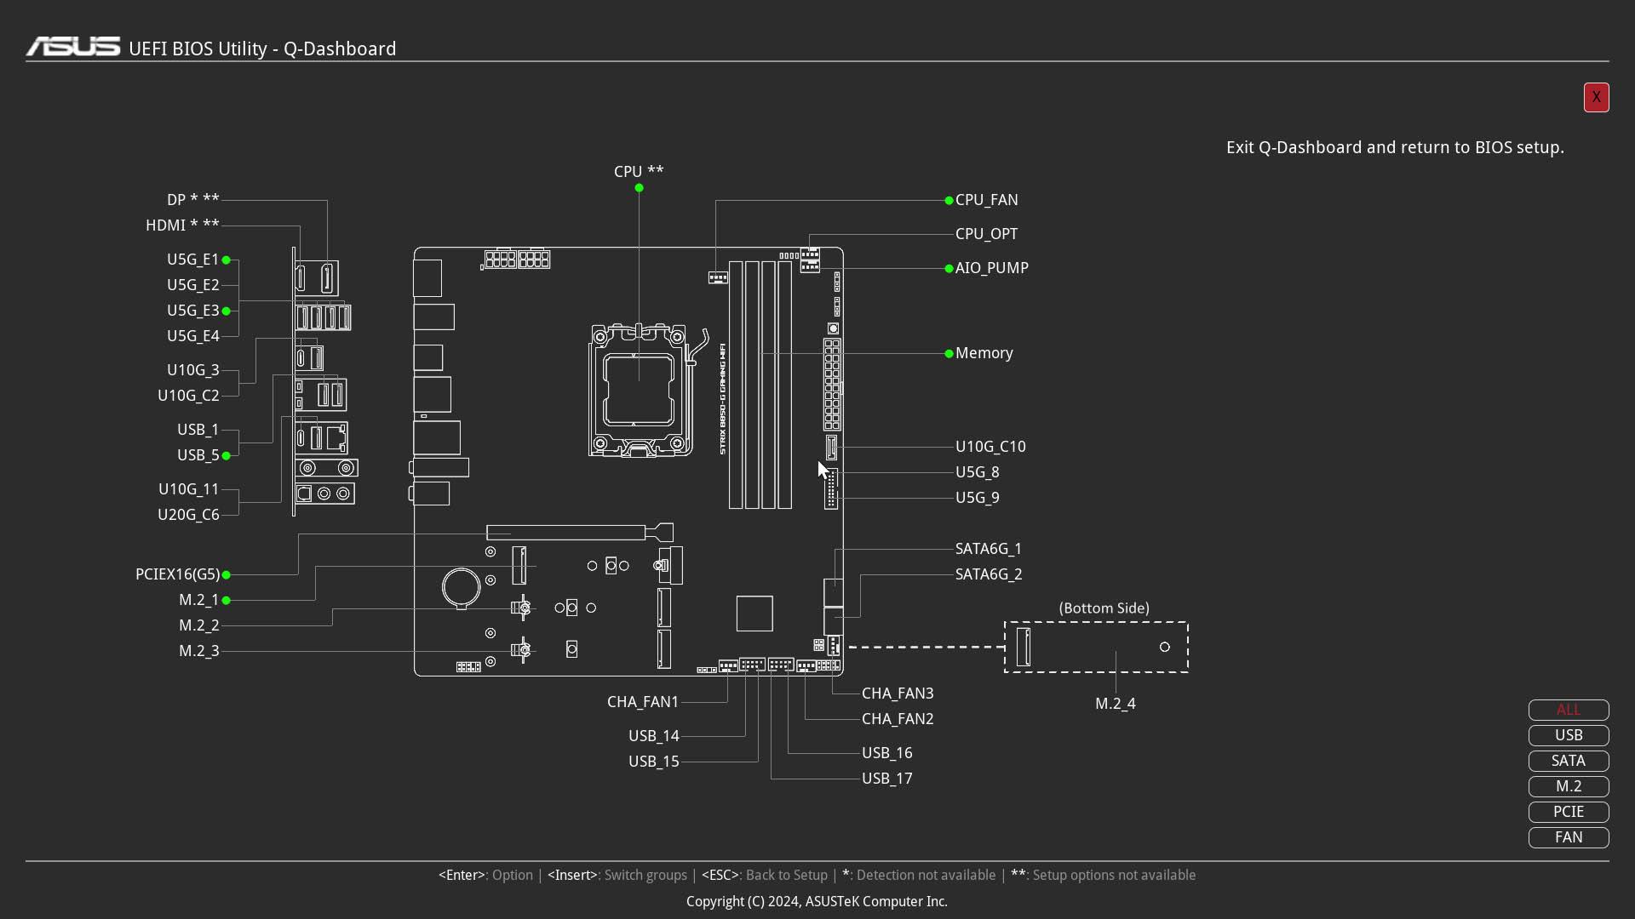Click the CPU socket on the motherboard diagram

[x=639, y=390]
